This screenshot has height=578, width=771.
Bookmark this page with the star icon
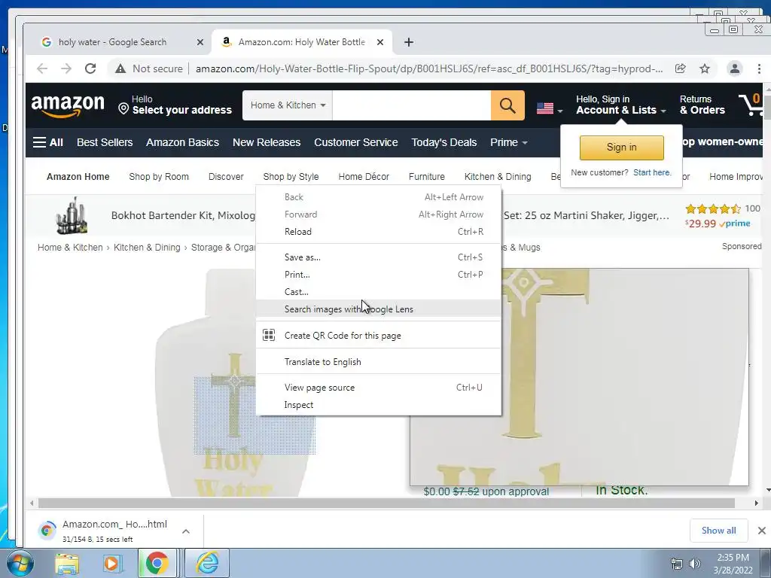coord(705,68)
